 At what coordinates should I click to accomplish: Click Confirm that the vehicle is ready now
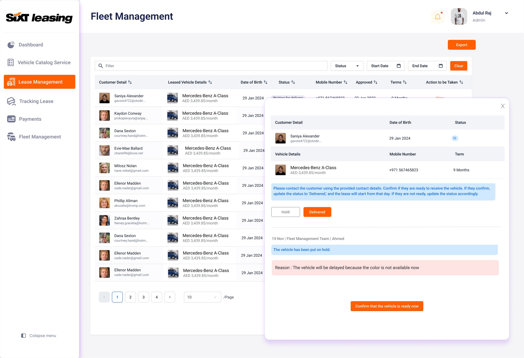(x=386, y=306)
